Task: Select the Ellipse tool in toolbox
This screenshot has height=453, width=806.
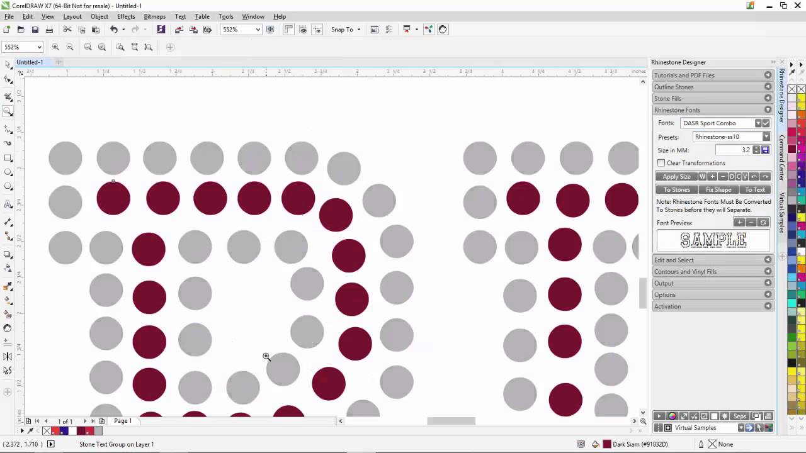Action: 8,172
